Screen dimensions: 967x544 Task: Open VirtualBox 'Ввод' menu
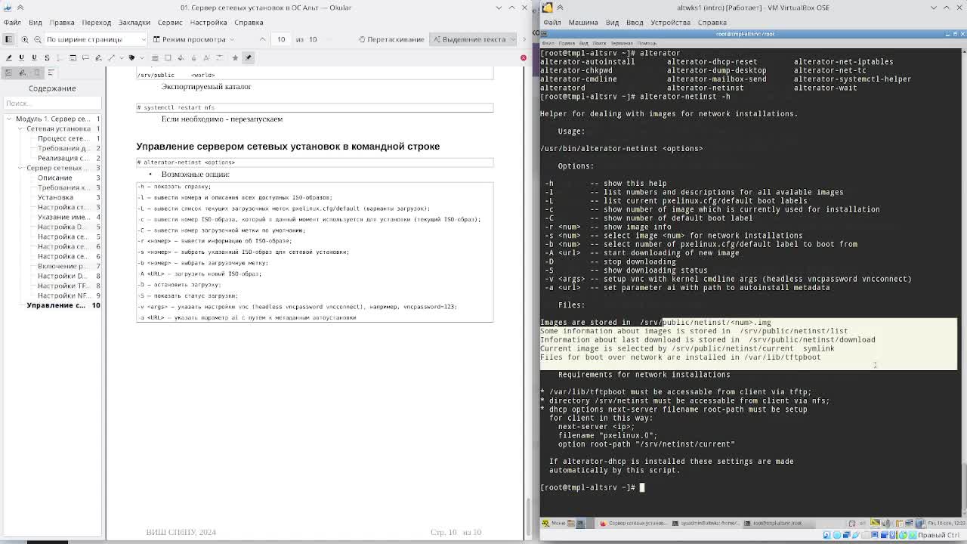[635, 23]
